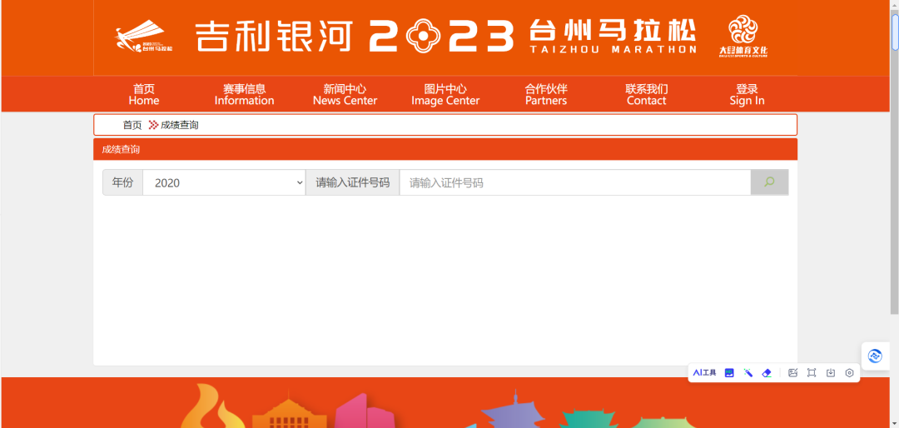Click the blue floating assistant icon
This screenshot has height=428, width=899.
[875, 356]
